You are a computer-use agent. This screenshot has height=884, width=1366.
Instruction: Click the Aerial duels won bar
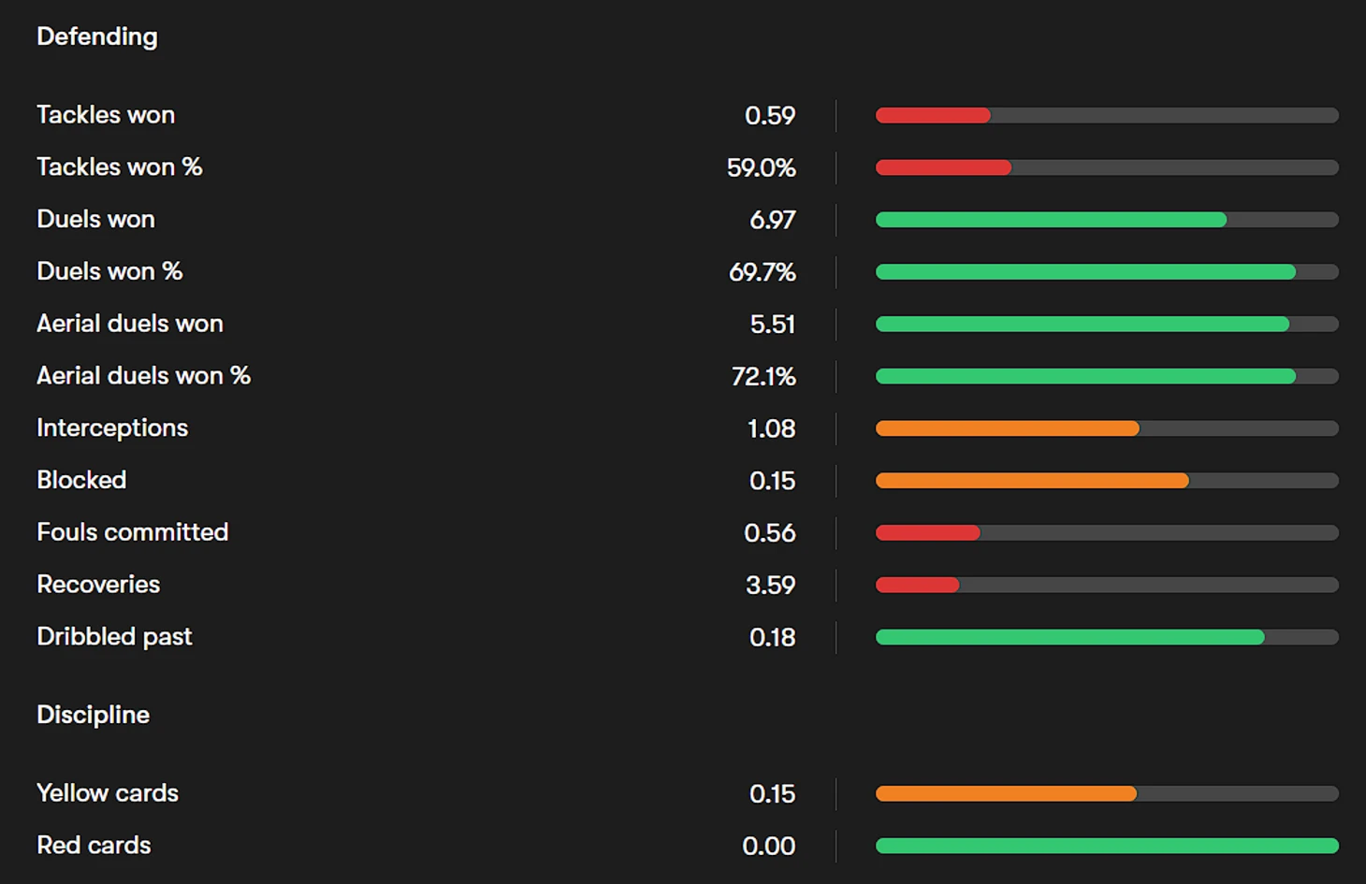(1082, 325)
